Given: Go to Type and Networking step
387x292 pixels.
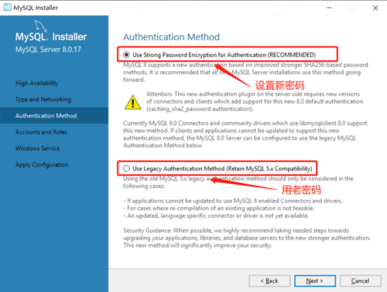Looking at the screenshot, I should click(43, 99).
